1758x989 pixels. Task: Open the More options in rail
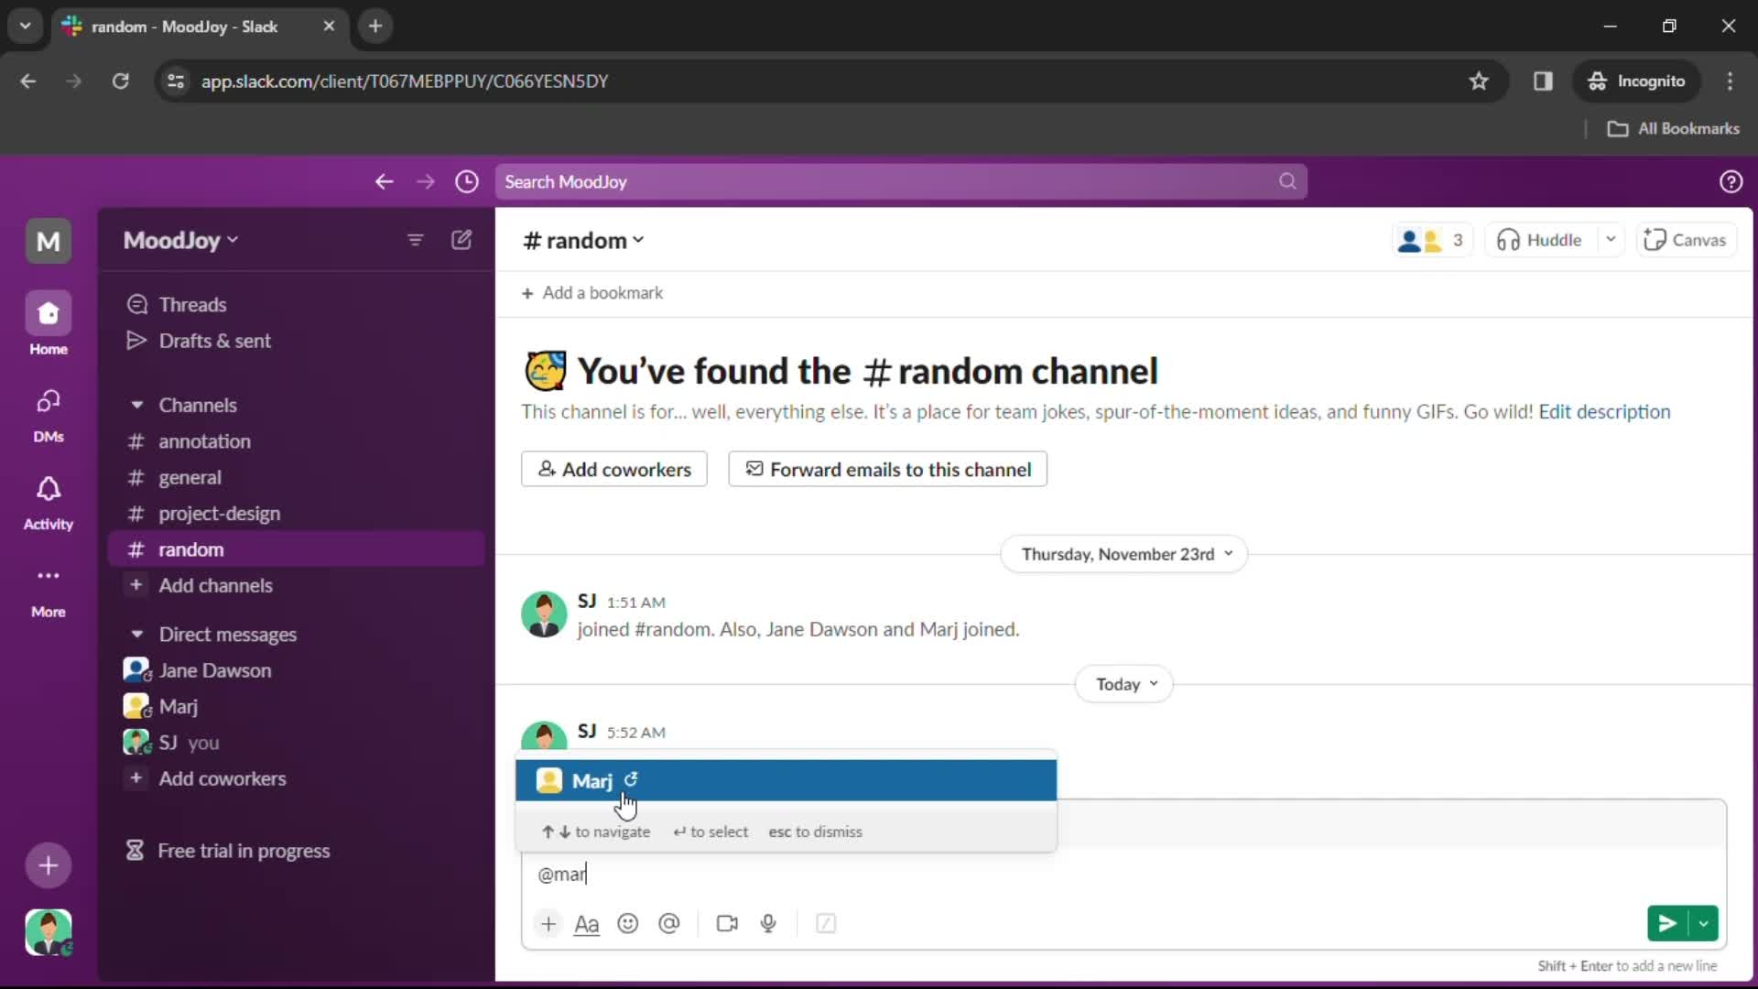[x=48, y=591]
